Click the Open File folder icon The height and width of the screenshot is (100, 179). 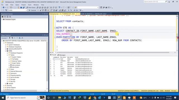[x=18, y=7]
